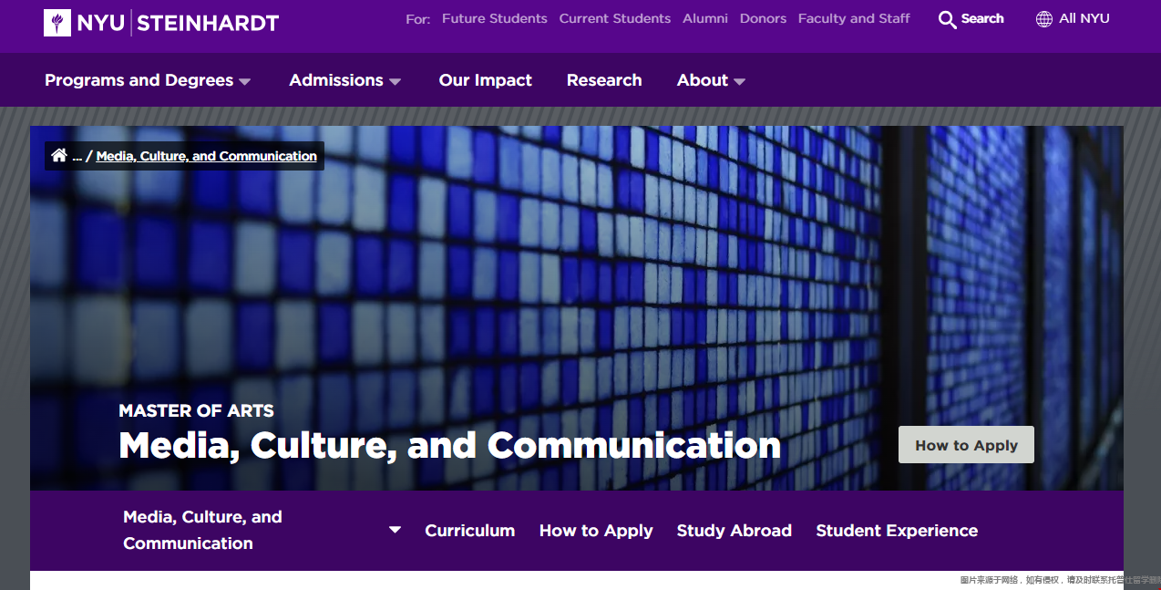Image resolution: width=1161 pixels, height=590 pixels.
Task: Click the All NYU link
Action: [1084, 18]
